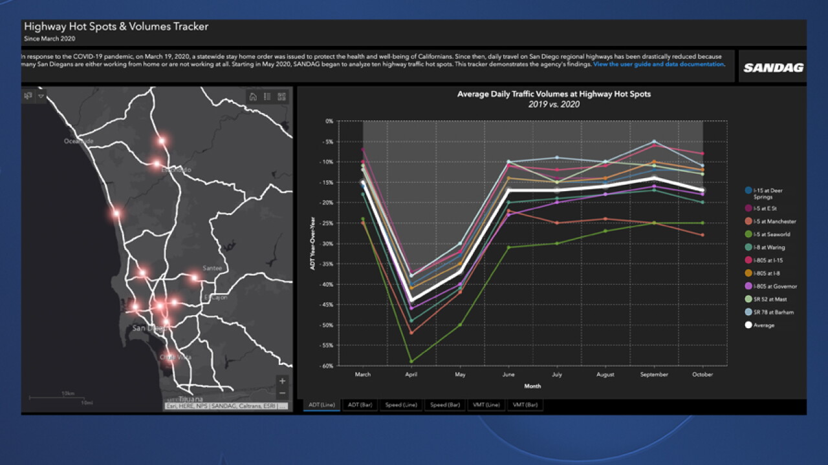Reset map to default home extent
The height and width of the screenshot is (465, 828).
coord(253,96)
